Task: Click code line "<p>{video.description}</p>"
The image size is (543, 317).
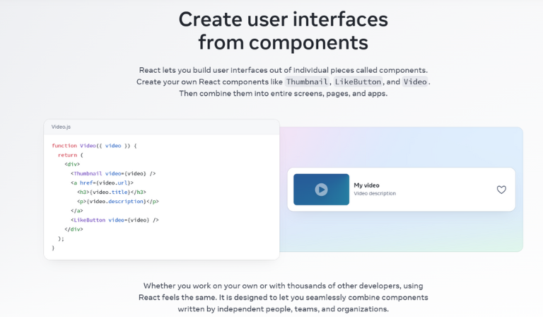Action: 118,201
